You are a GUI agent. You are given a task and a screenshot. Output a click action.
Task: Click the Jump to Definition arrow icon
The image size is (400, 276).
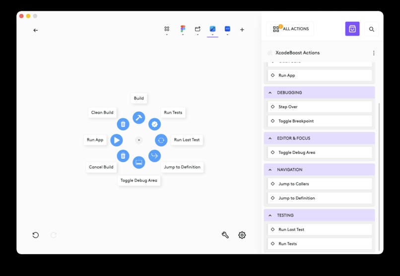[x=155, y=156]
